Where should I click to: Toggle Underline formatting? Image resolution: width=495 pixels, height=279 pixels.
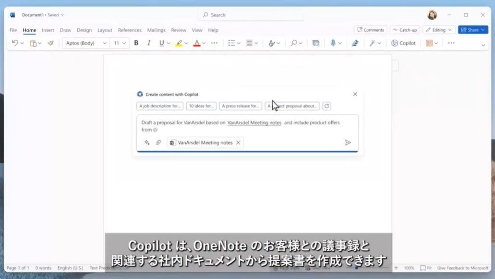[x=161, y=43]
